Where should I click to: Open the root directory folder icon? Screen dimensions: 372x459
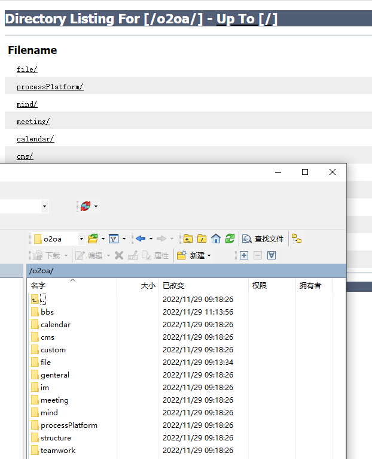(202, 239)
